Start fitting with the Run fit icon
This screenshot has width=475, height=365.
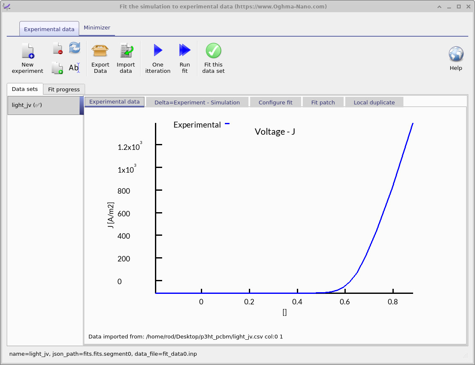185,55
